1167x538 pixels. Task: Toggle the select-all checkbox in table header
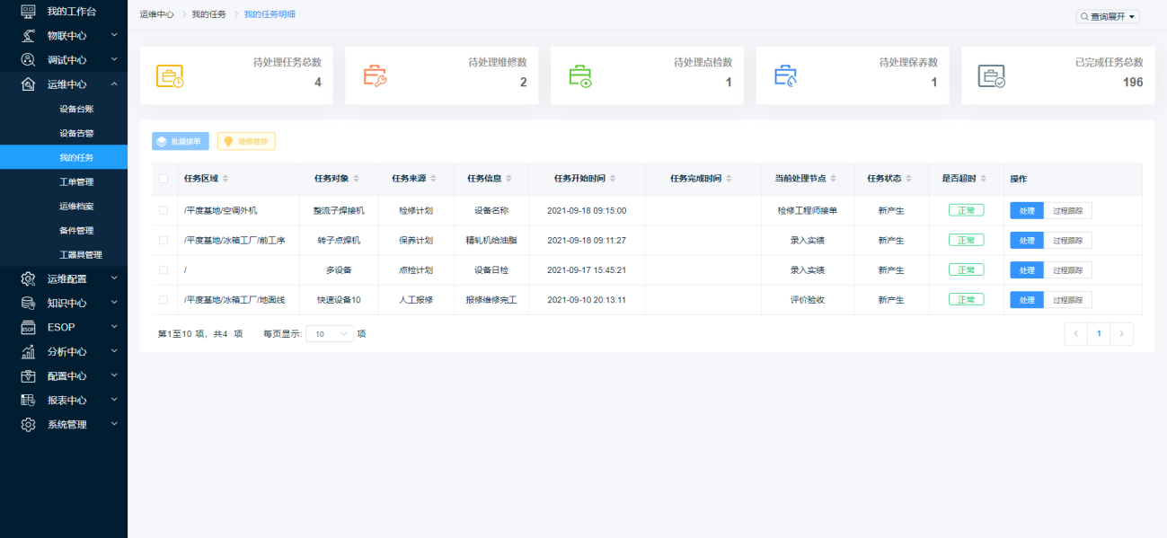[164, 179]
